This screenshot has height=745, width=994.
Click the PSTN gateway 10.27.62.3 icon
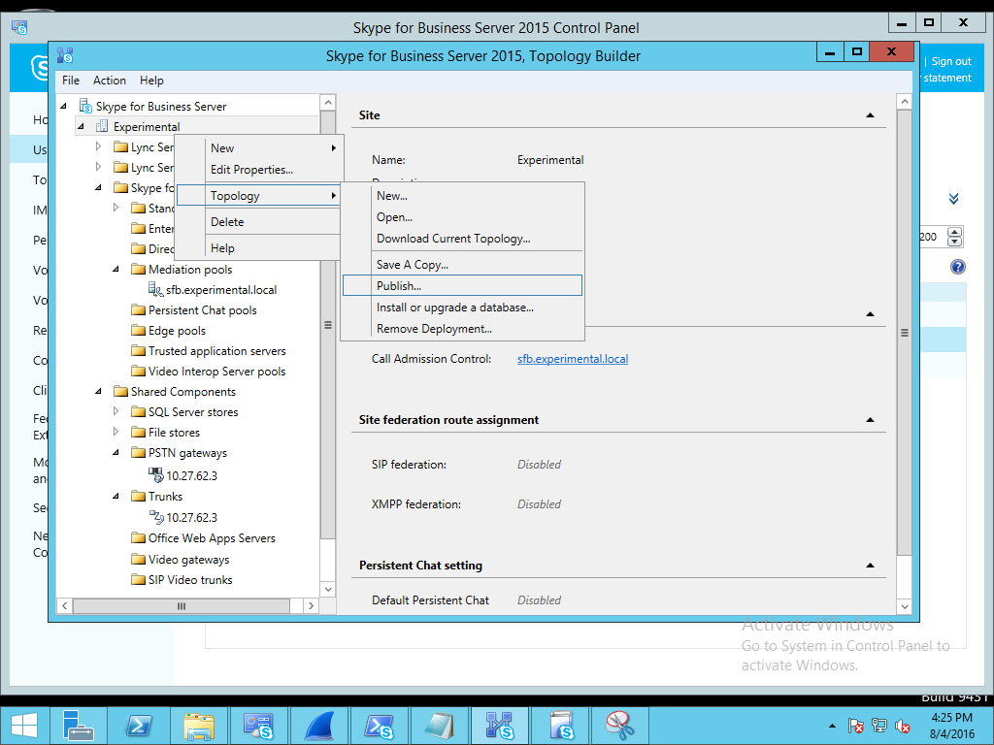click(x=155, y=475)
